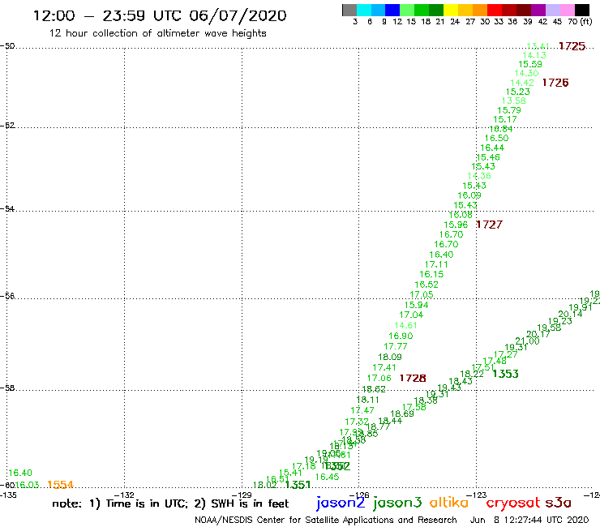Click the -123 longitude axis label
The height and width of the screenshot is (527, 600).
[x=476, y=495]
